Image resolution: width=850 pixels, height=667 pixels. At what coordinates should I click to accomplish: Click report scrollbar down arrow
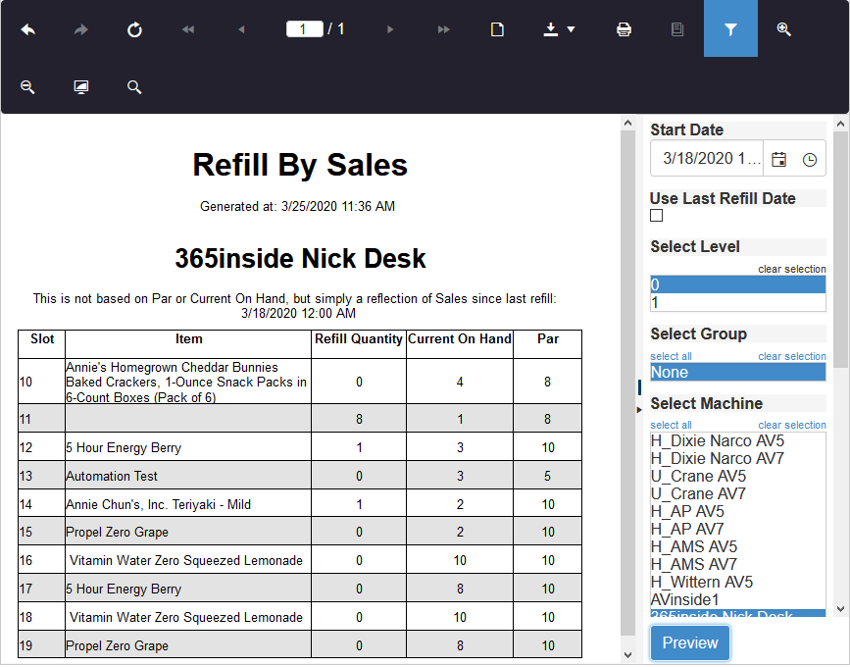click(627, 655)
